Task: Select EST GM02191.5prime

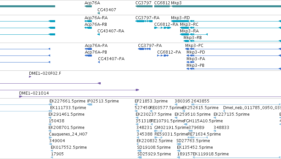Action: (x=171, y=128)
